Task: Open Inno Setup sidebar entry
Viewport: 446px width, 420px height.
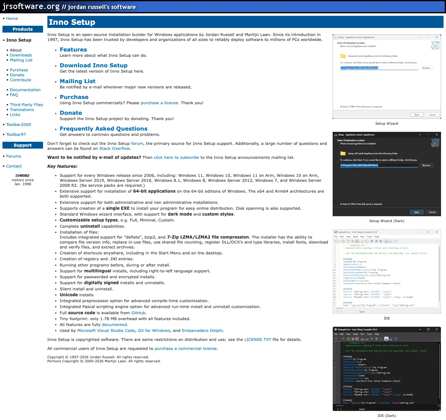Action: [x=19, y=40]
